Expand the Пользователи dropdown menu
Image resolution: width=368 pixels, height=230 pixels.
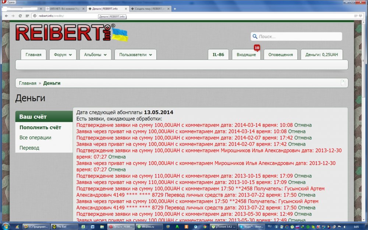135,54
